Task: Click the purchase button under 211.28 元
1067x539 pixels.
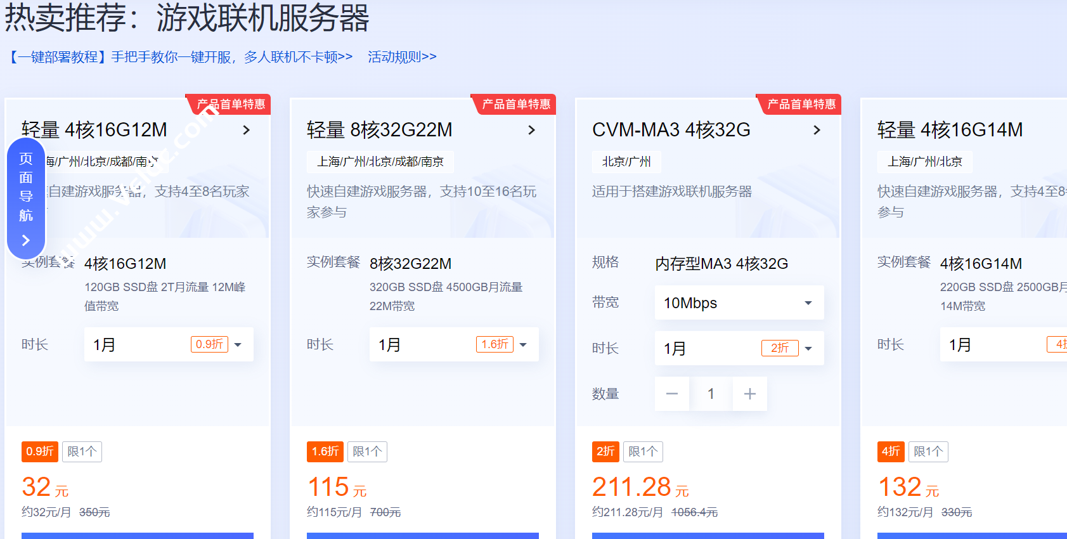Action: pos(708,535)
